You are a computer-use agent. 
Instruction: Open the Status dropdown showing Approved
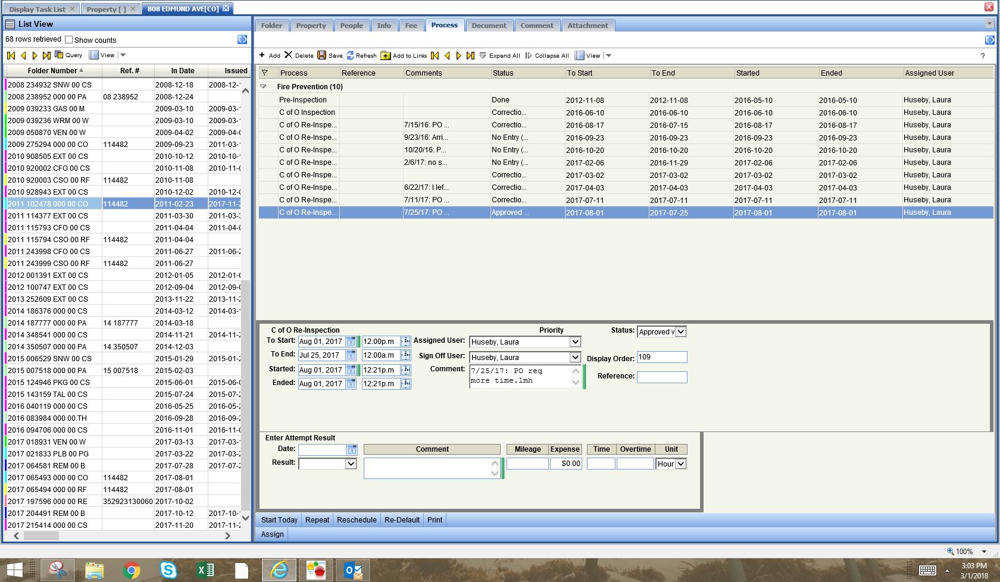tap(681, 332)
